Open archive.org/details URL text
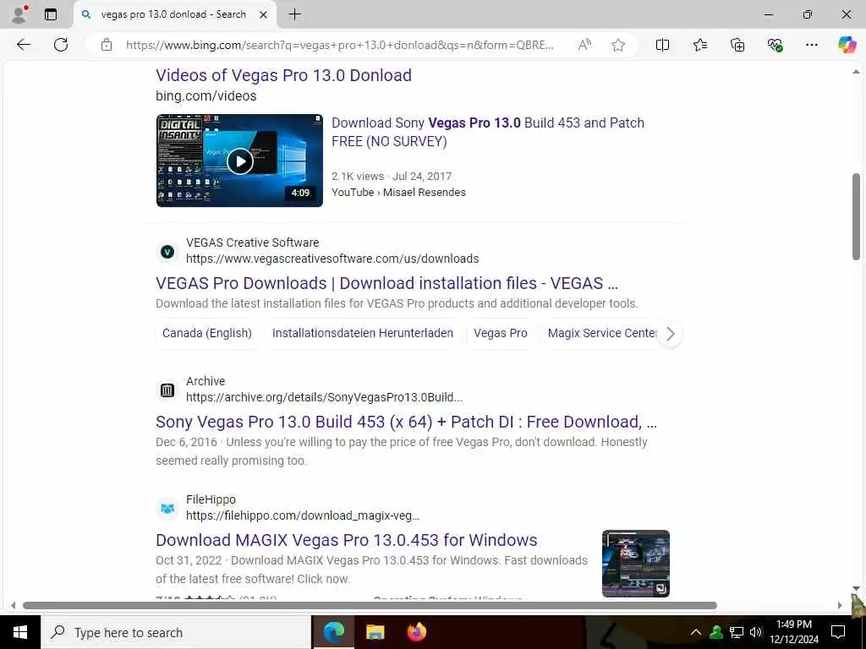The width and height of the screenshot is (866, 649). pos(324,397)
